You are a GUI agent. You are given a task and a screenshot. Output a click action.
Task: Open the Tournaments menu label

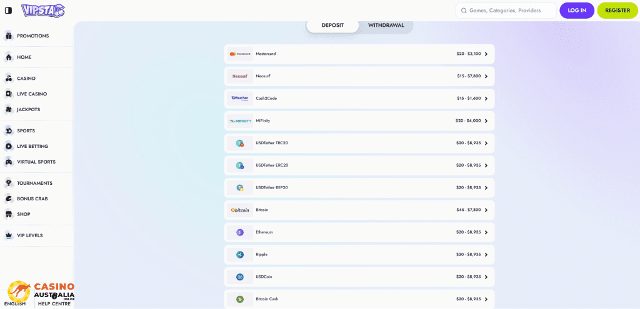click(x=35, y=183)
